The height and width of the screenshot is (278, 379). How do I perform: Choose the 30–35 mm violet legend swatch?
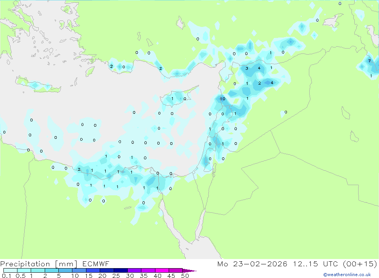[x=134, y=270]
